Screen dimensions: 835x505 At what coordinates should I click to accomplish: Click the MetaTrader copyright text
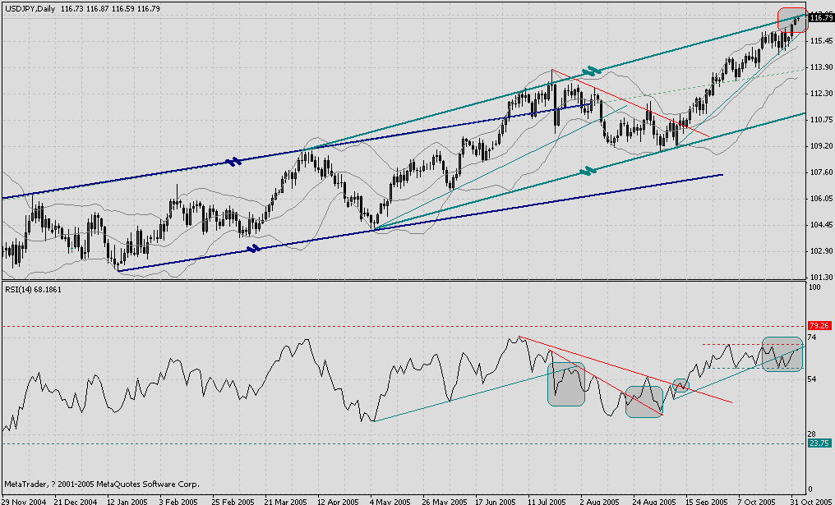[101, 484]
